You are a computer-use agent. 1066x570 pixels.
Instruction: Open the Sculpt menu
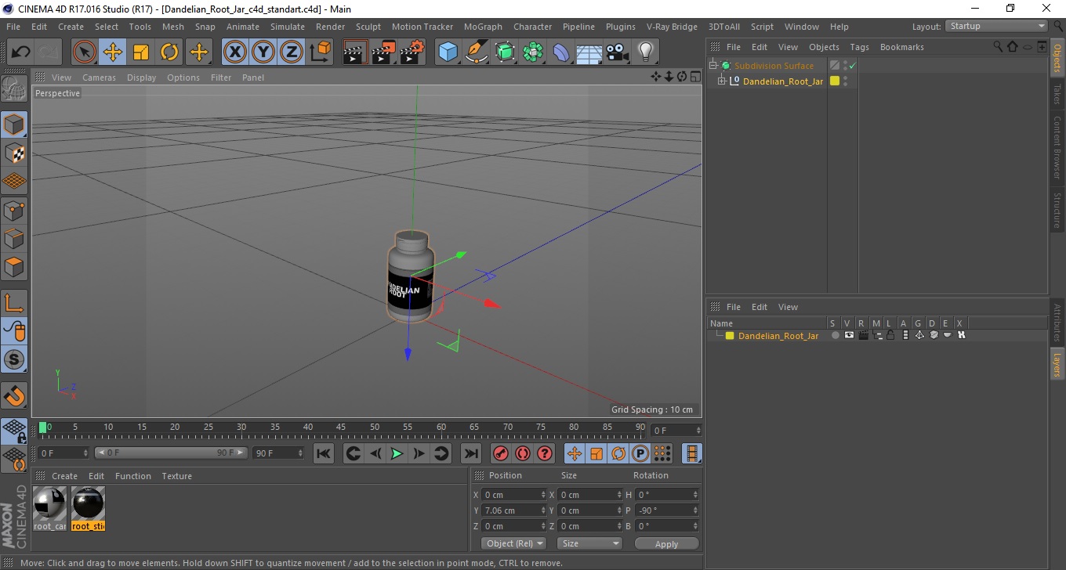pyautogui.click(x=368, y=27)
